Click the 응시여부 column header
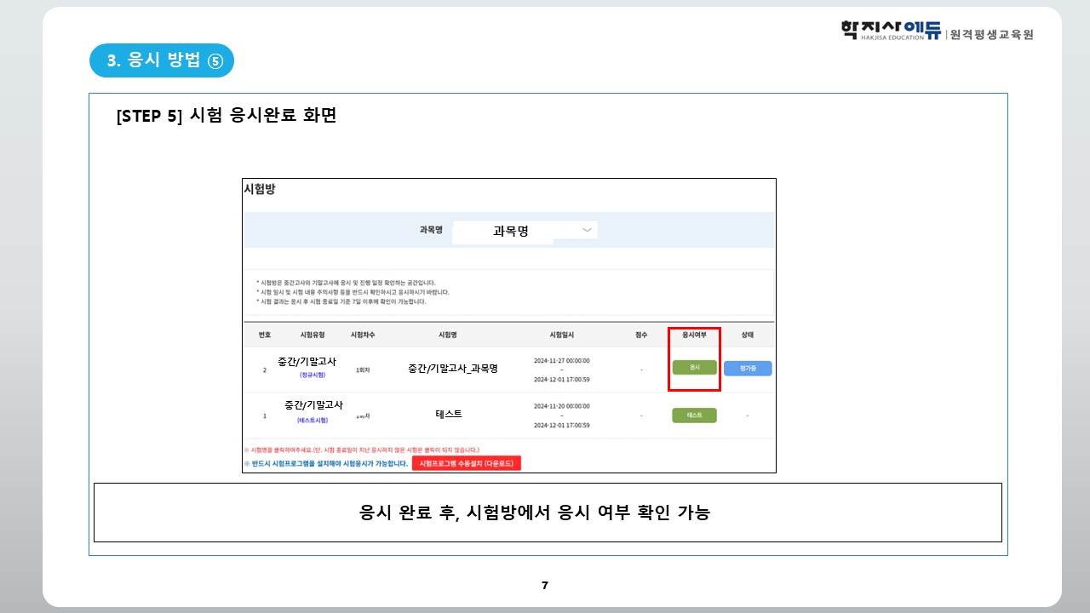 click(694, 335)
